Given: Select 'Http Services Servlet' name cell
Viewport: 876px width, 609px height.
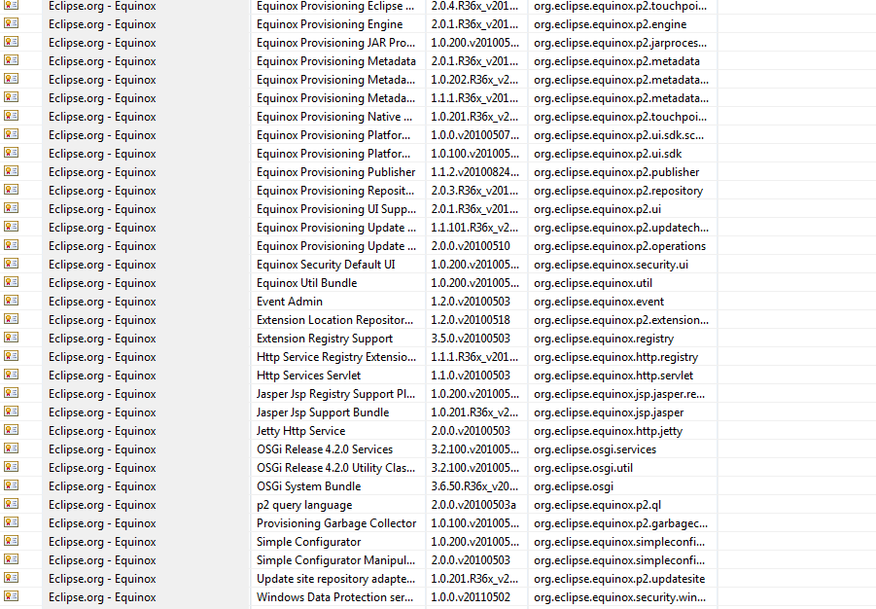Looking at the screenshot, I should 308,375.
